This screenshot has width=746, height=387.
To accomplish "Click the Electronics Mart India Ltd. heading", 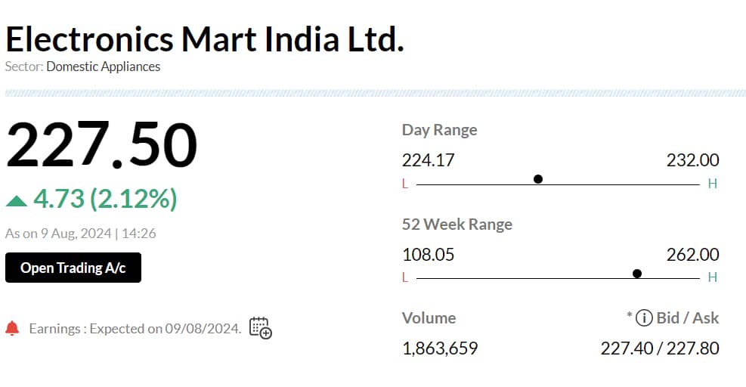I will [x=205, y=38].
